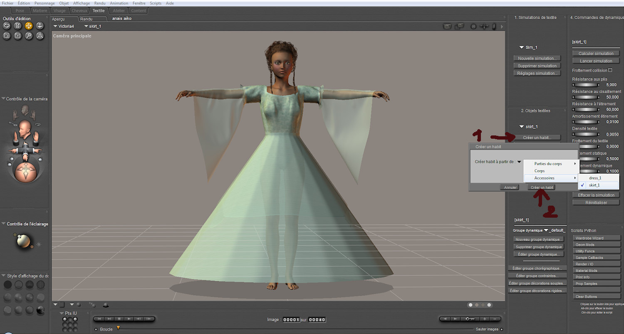Open the Fichier menu
This screenshot has height=334, width=624.
tap(8, 3)
